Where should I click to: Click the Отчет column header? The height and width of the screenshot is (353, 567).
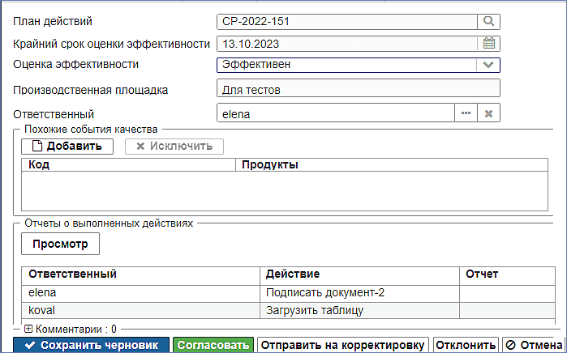tap(507, 274)
